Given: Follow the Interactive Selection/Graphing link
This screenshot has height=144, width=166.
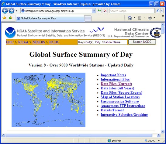Looking at the screenshot, I should 124,115.
